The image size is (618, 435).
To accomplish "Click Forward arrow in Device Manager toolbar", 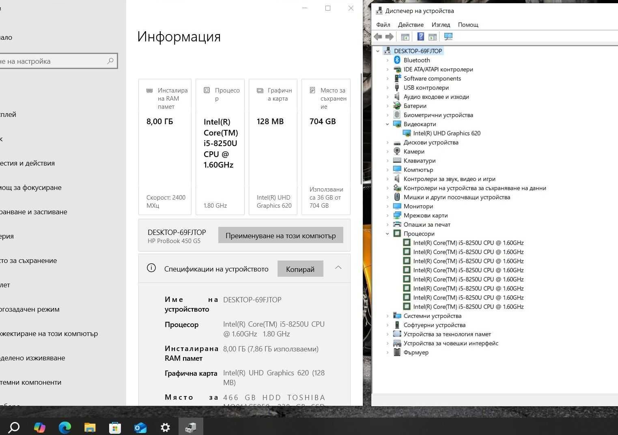I will [390, 37].
